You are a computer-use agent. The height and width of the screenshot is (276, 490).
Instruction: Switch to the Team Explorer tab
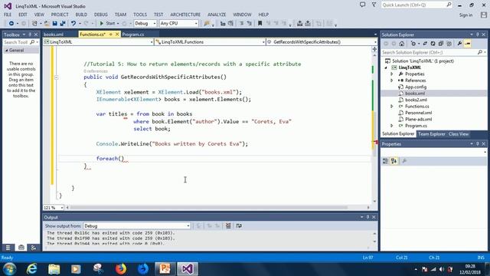click(432, 134)
